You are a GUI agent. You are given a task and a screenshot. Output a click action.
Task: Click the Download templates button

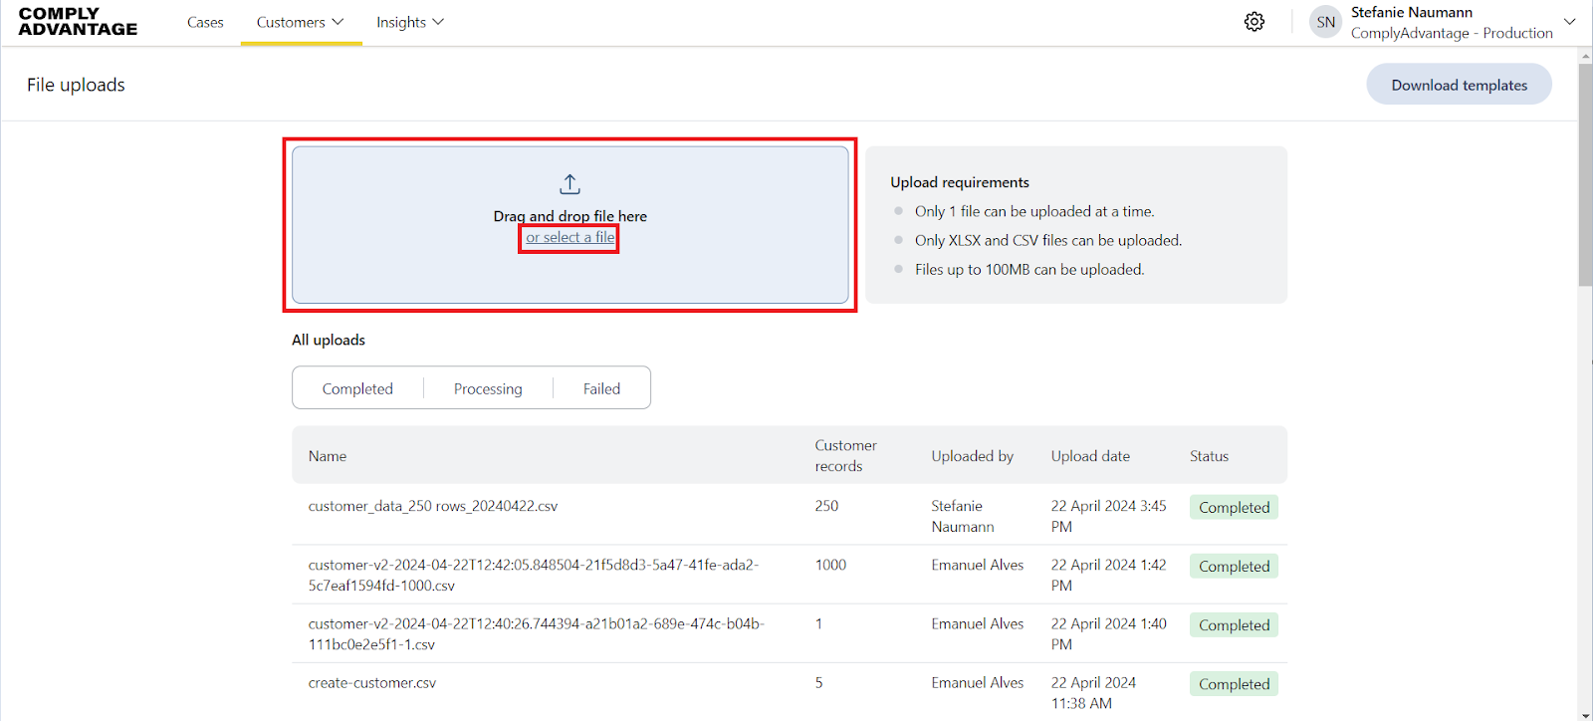pyautogui.click(x=1459, y=85)
